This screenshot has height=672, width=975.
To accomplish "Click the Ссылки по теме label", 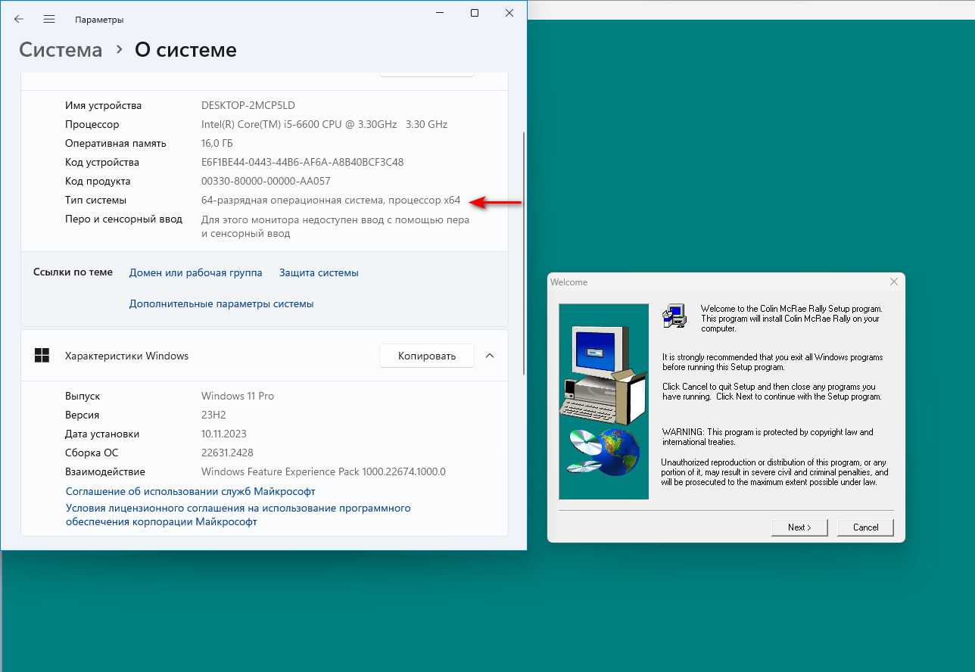I will [73, 272].
